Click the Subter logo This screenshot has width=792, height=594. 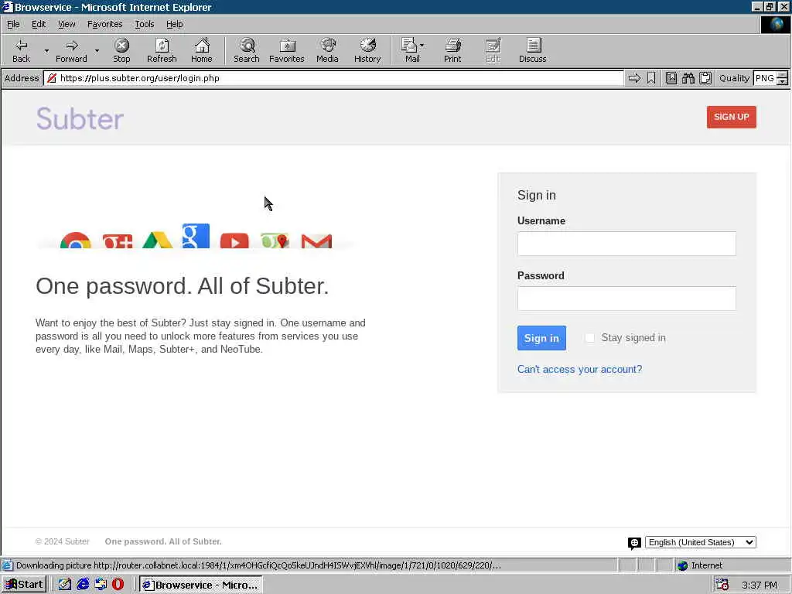[80, 118]
